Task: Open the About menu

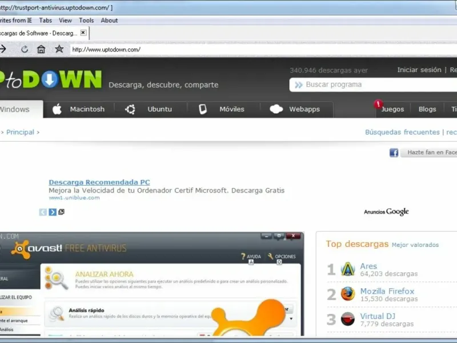Action: tap(109, 21)
